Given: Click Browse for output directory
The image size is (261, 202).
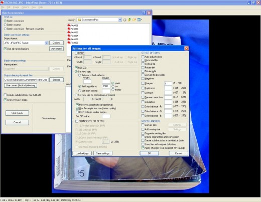Looking at the screenshot, I should [x=56, y=80].
